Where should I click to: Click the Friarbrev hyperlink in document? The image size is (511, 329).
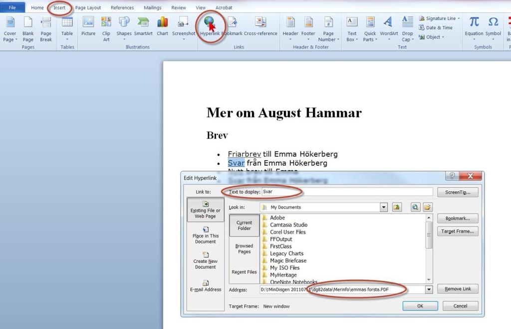point(245,154)
